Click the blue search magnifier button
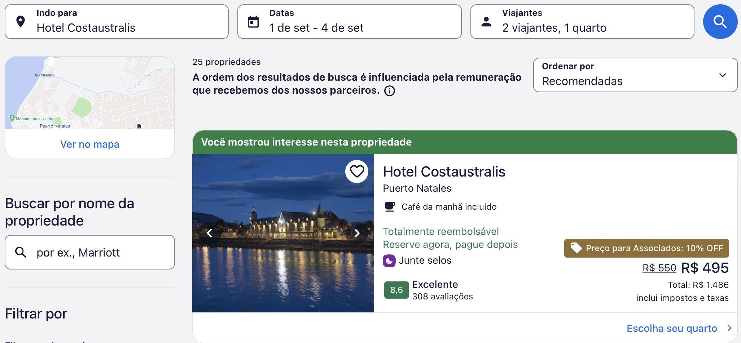 [720, 22]
